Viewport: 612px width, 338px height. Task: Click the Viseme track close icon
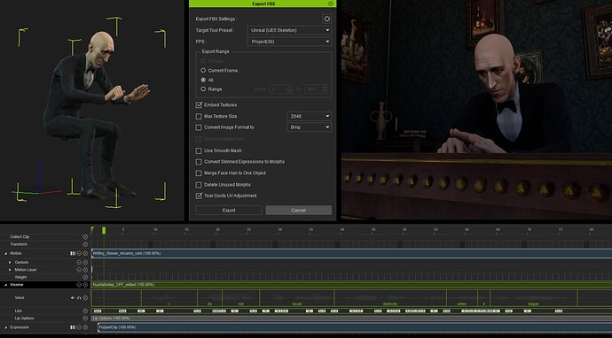(85, 285)
